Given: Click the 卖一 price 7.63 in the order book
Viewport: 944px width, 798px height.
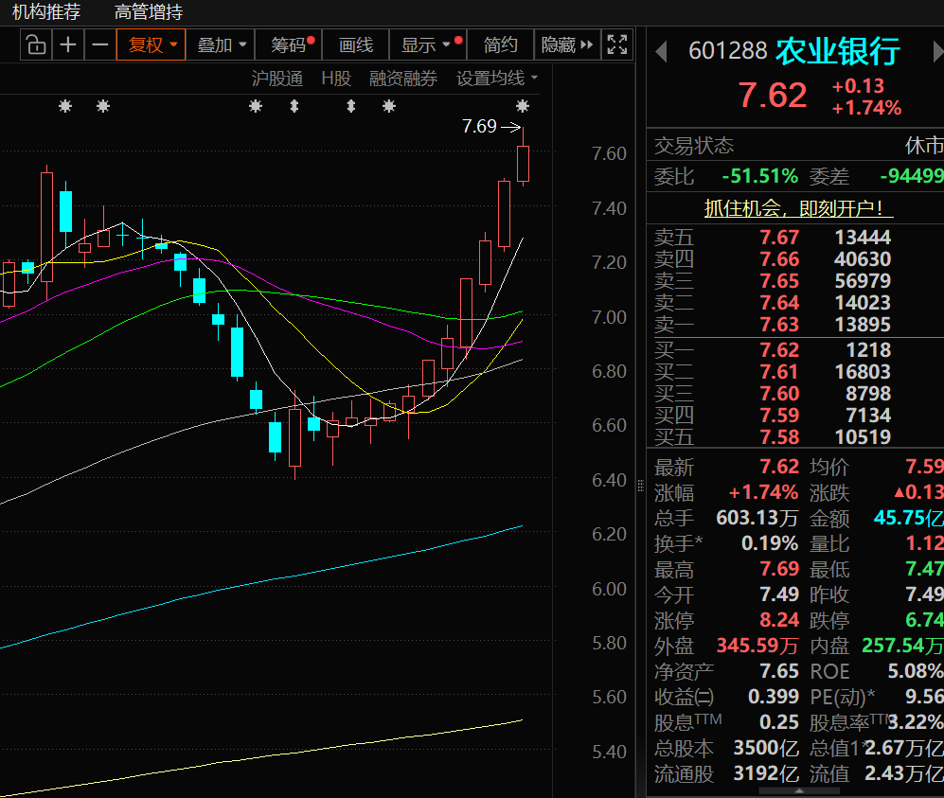Looking at the screenshot, I should 779,325.
